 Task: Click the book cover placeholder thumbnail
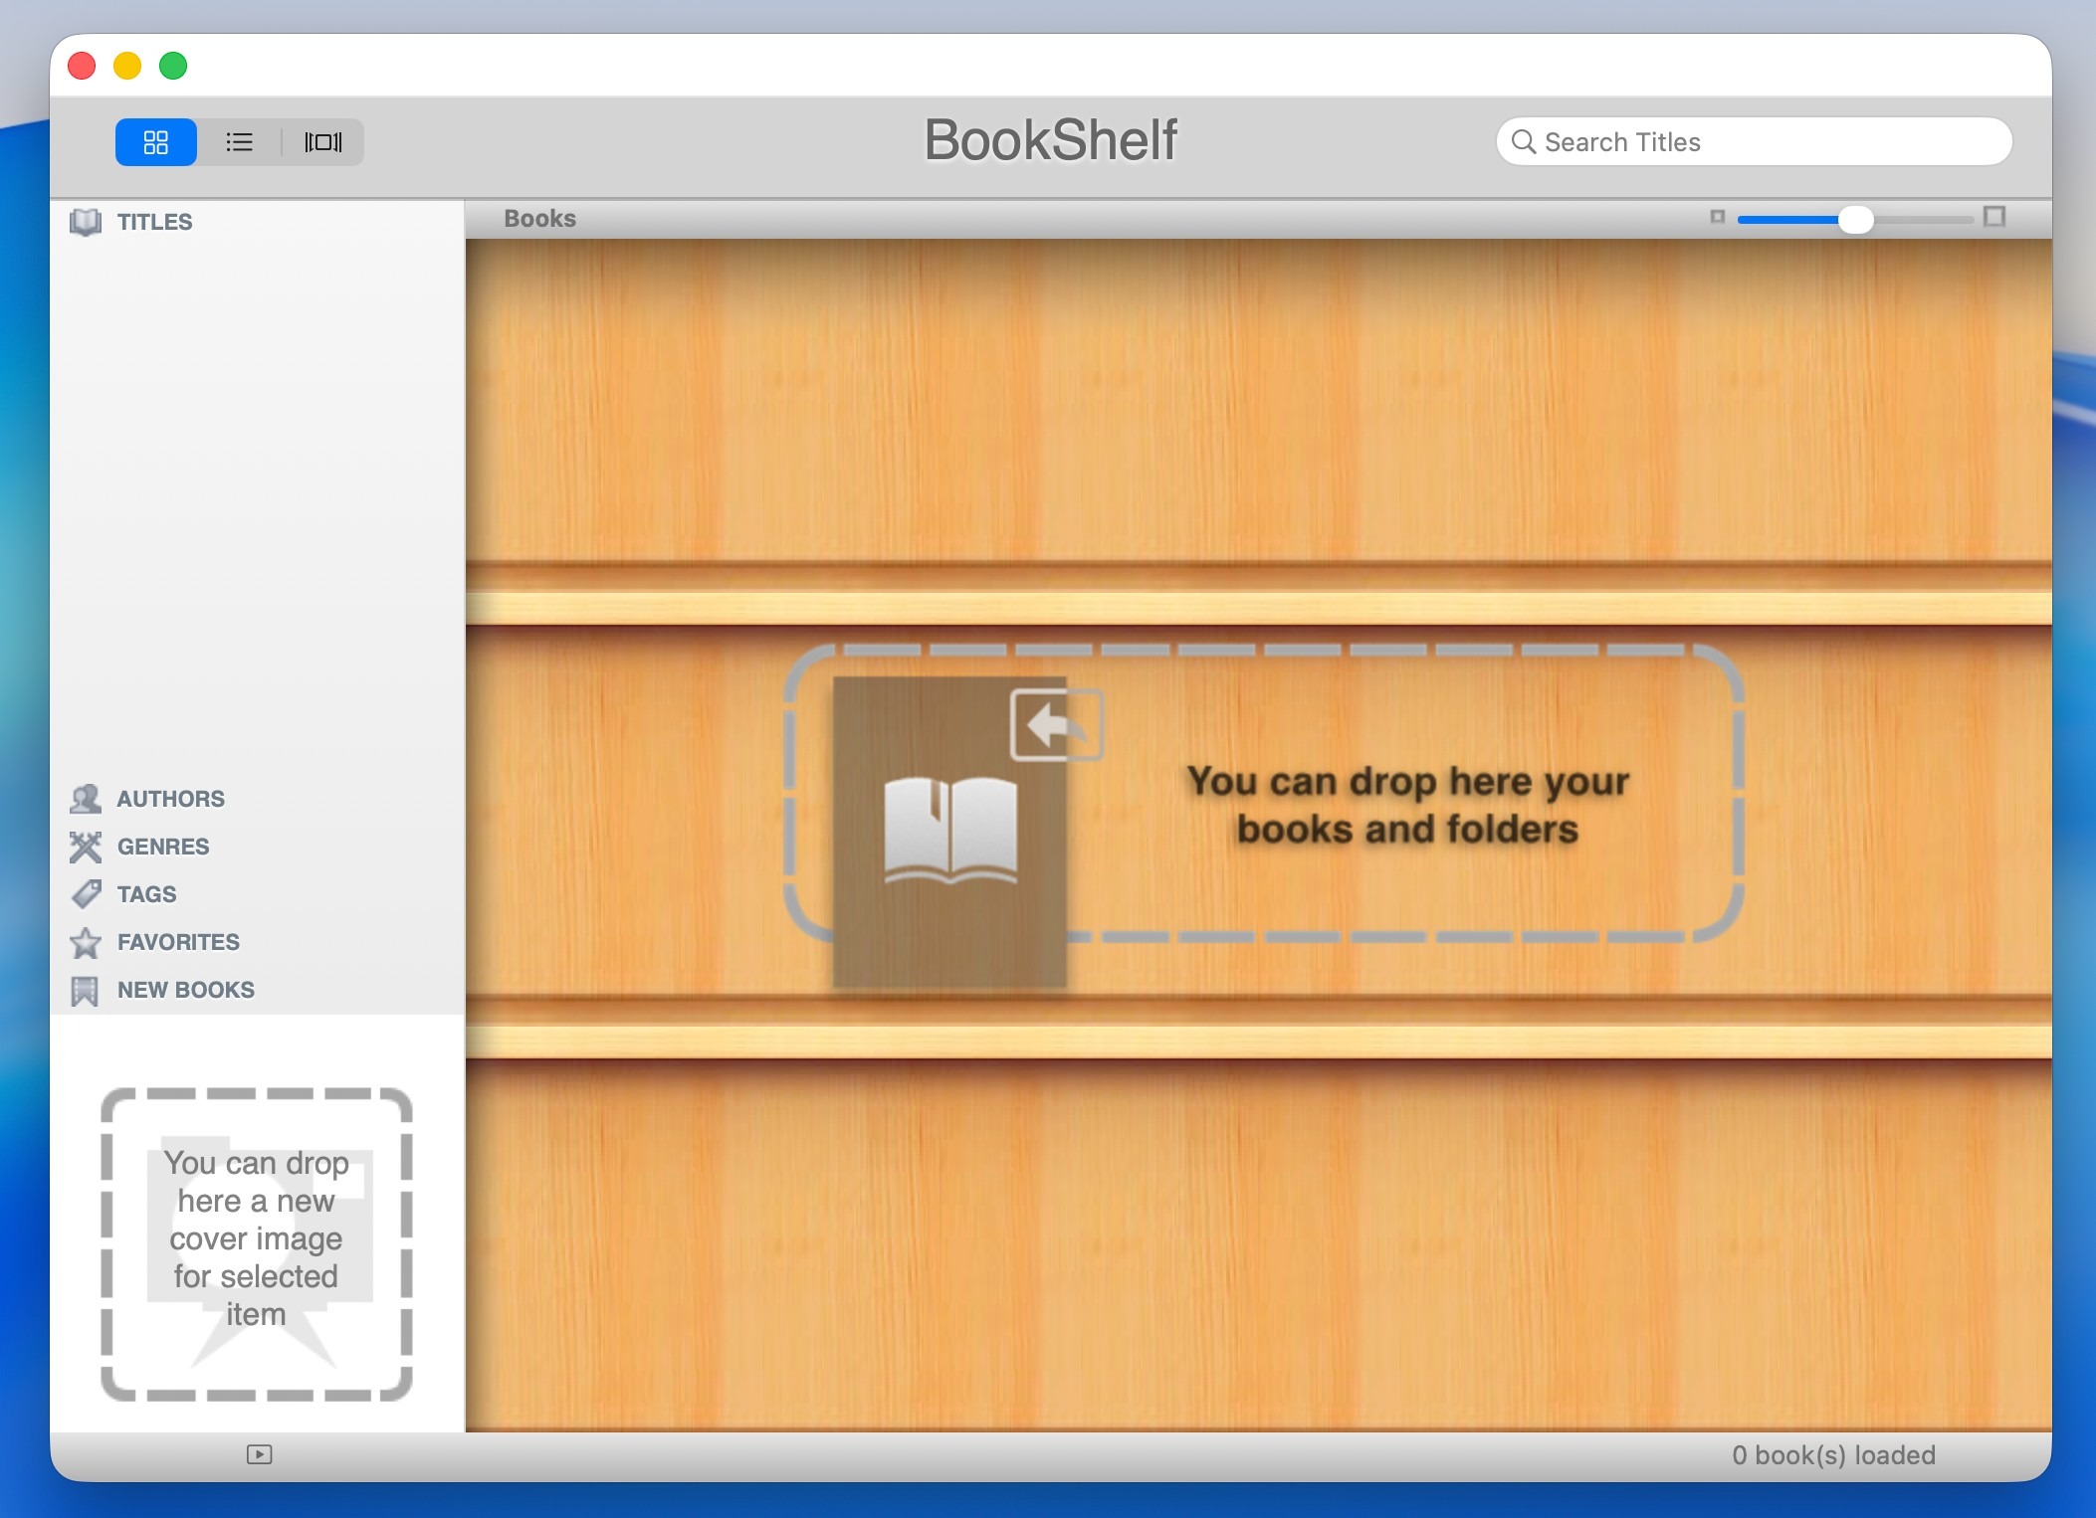coord(949,832)
